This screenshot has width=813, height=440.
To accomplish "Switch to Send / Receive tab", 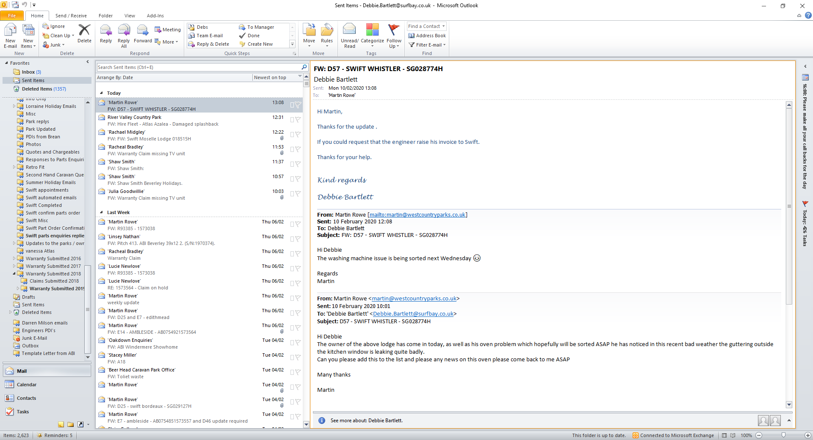I will click(x=71, y=16).
